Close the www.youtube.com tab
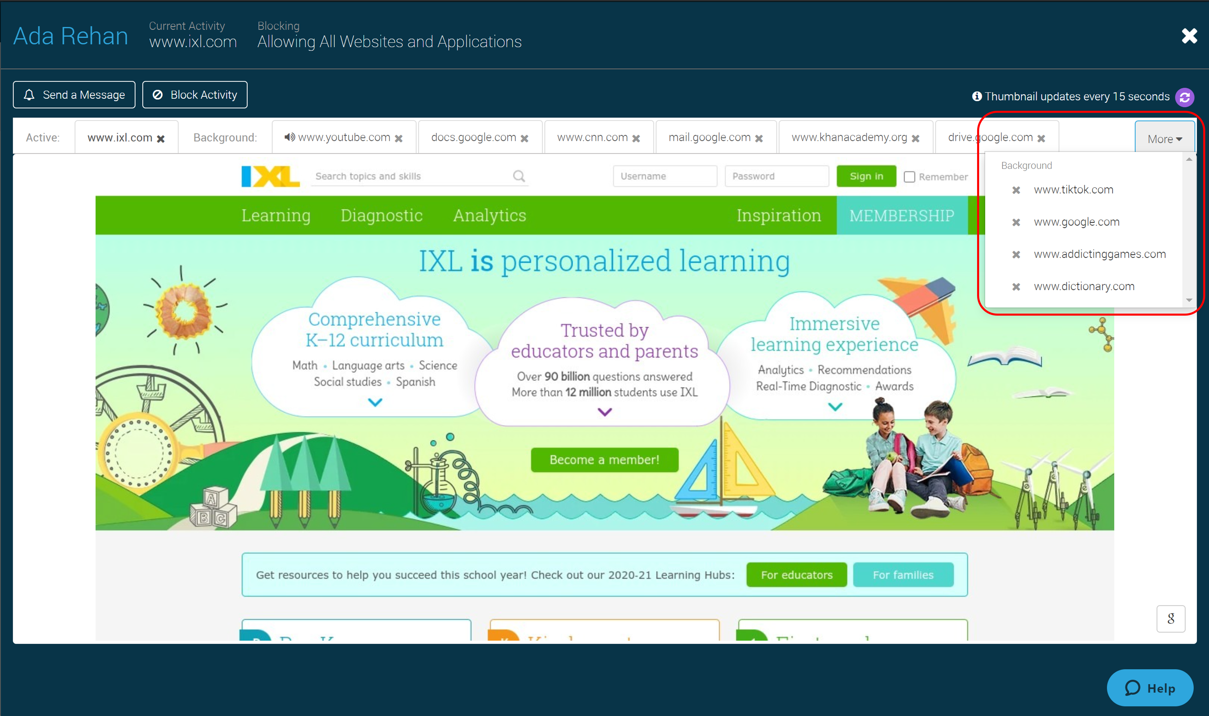This screenshot has height=716, width=1209. coord(399,139)
